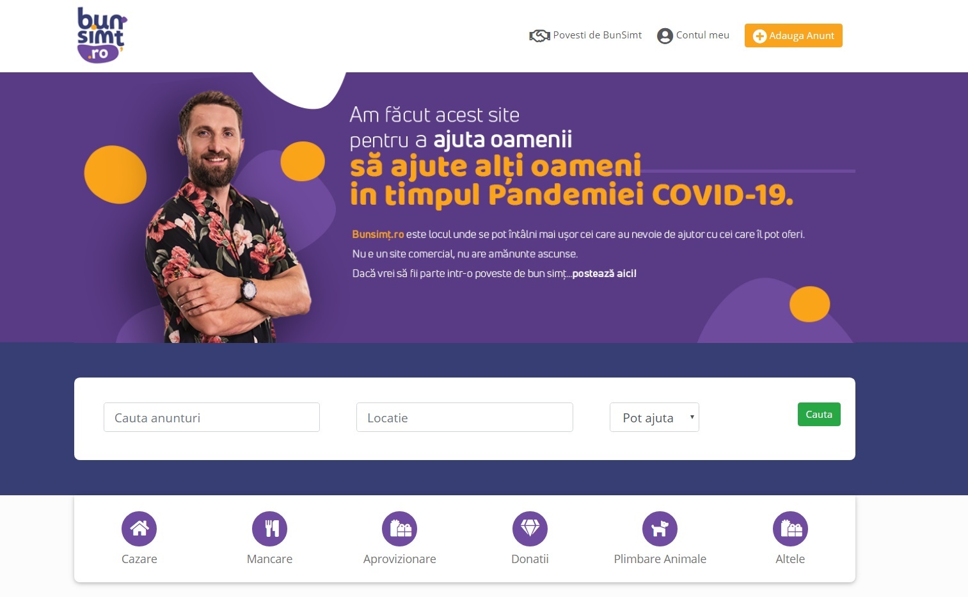
Task: Choose the Donatii diamond icon
Action: pos(530,529)
